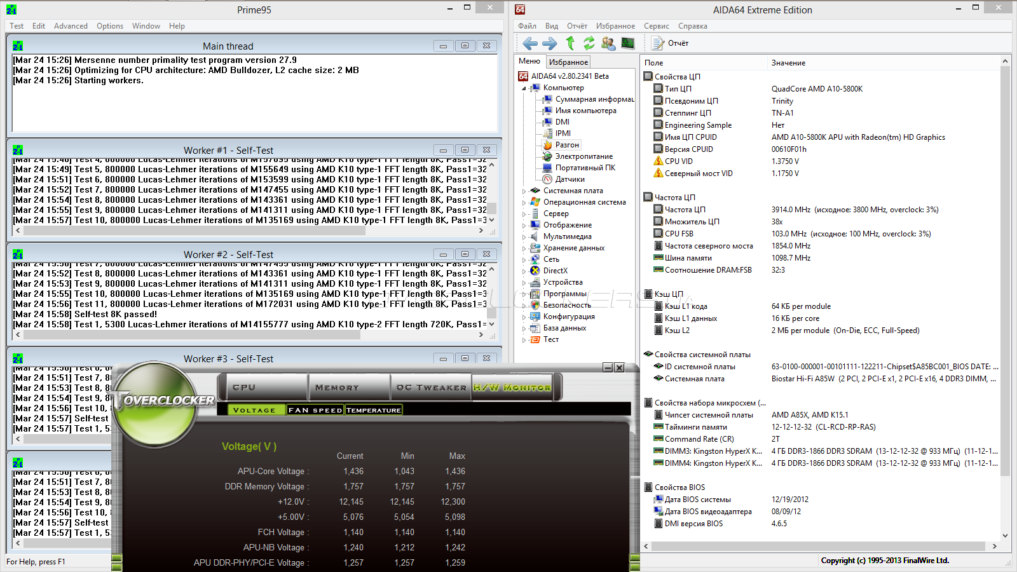Screen dimensions: 1017x572
Task: Click the Хранение данных drive icon
Action: (x=535, y=248)
